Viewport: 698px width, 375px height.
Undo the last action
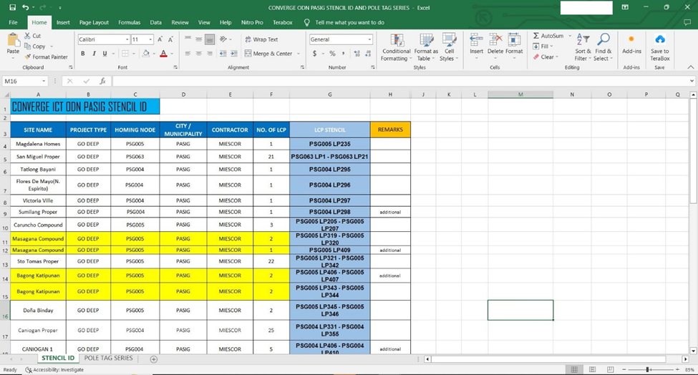click(26, 7)
